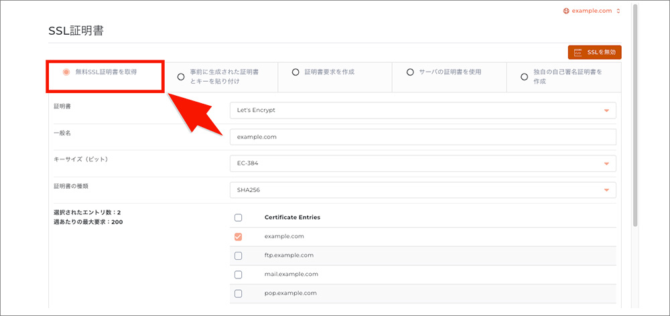Select 無料SSL証明書を取得 radio option
The image size is (670, 316).
pos(66,72)
